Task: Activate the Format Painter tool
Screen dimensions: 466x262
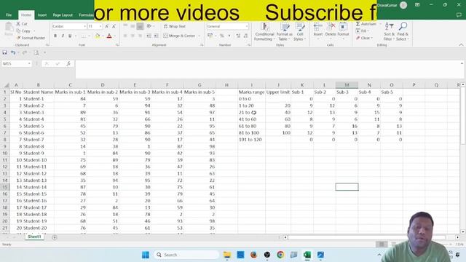Action: pyautogui.click(x=31, y=38)
